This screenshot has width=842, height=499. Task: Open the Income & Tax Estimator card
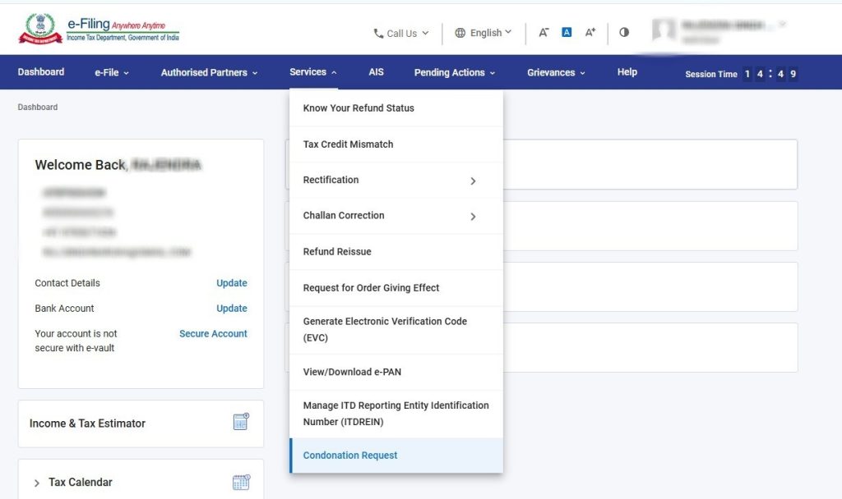(141, 423)
